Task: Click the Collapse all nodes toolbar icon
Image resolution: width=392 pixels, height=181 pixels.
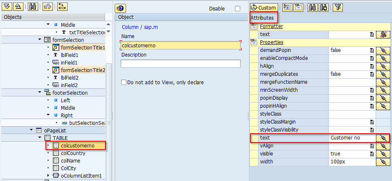Action: coord(18,7)
